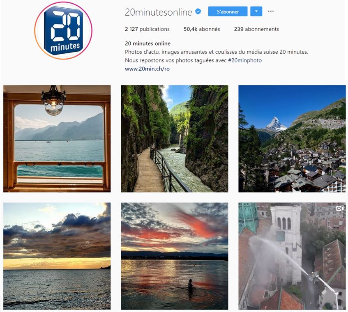Image resolution: width=348 pixels, height=312 pixels.
Task: Open the www.20min.ch/ro link
Action: pyautogui.click(x=147, y=69)
